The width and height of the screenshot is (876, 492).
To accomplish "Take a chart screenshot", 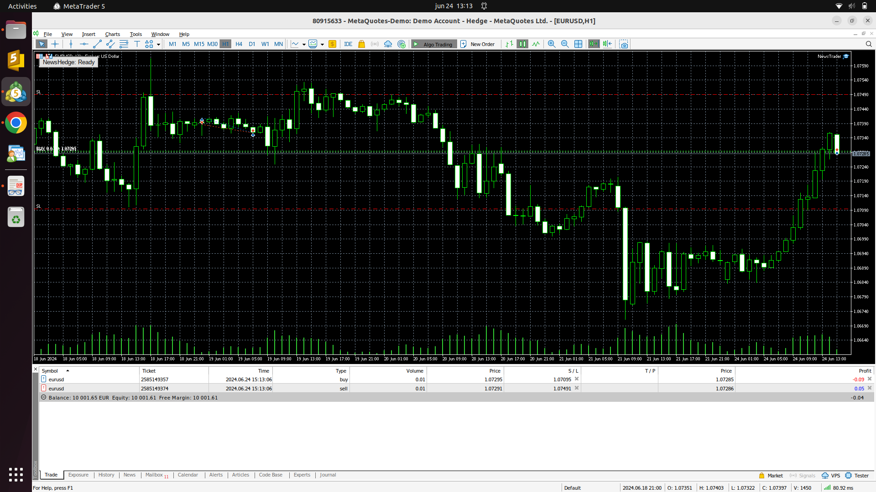I will (x=624, y=44).
